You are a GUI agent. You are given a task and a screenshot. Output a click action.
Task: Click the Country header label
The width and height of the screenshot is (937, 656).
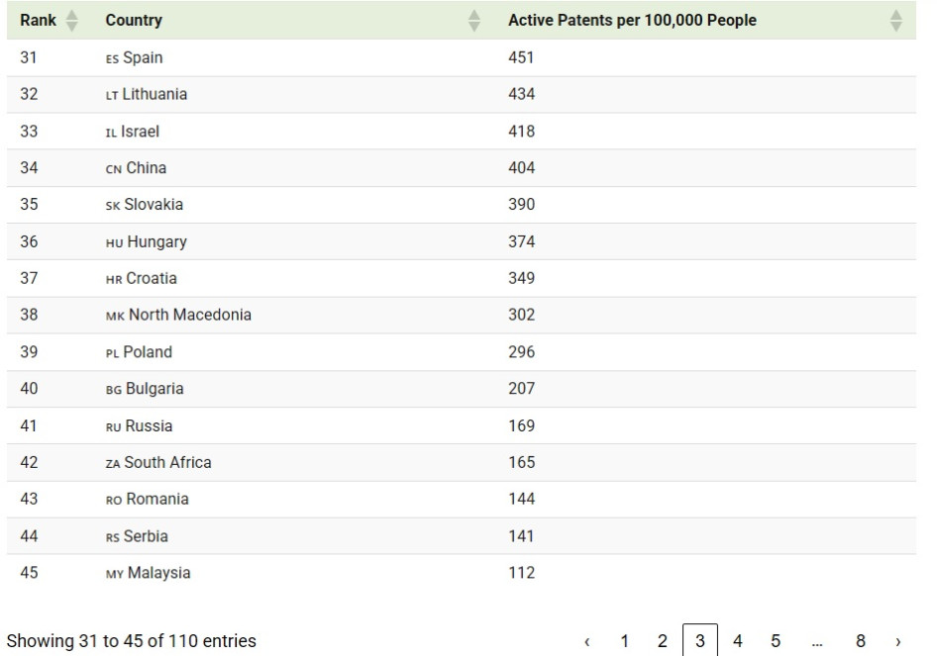(134, 20)
